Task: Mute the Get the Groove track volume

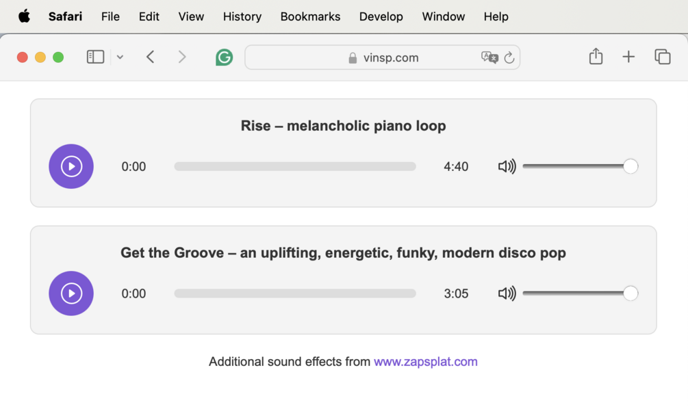Action: click(507, 293)
